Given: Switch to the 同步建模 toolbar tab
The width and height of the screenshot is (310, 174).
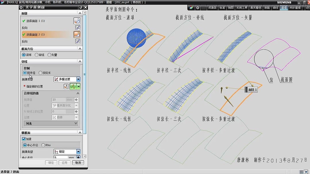Looking at the screenshot, I should click(x=295, y=7).
